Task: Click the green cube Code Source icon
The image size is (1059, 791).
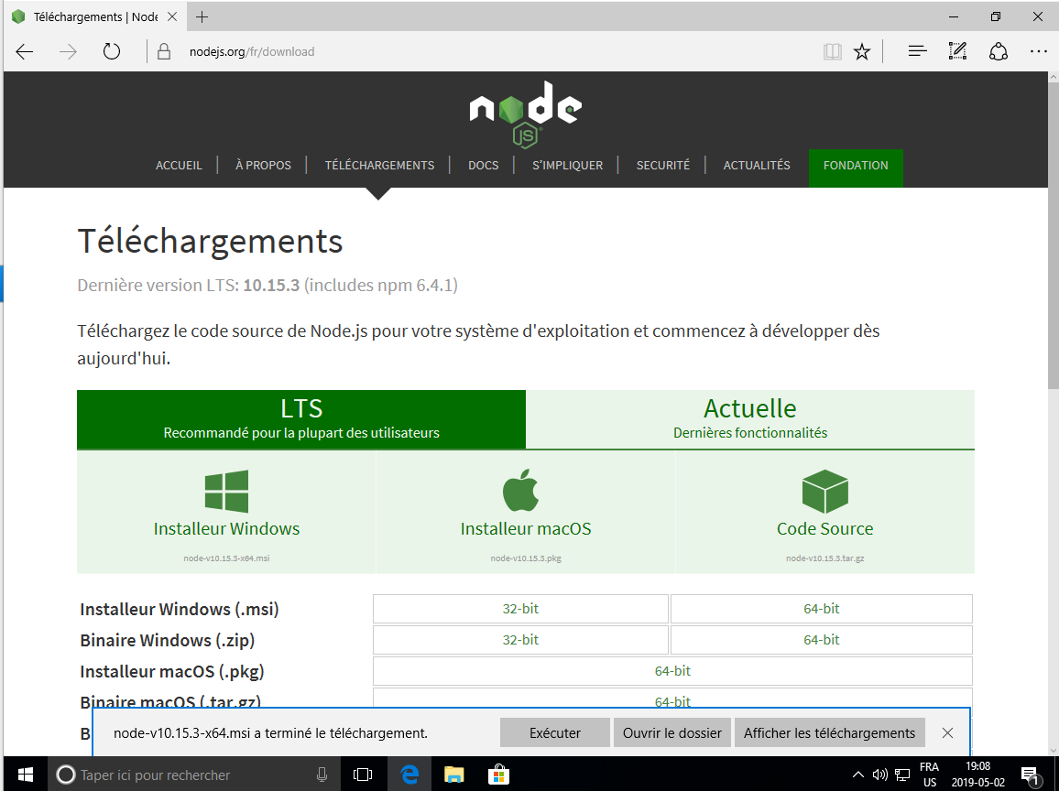Action: tap(824, 492)
